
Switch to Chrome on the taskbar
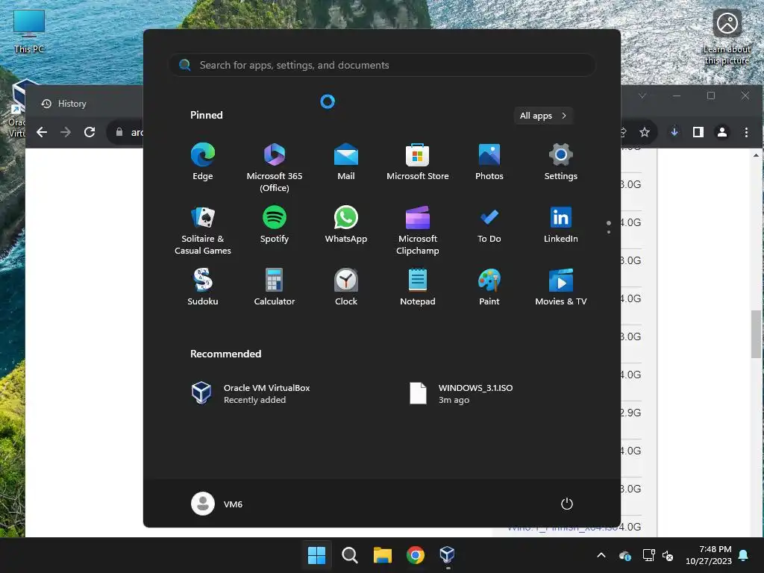[415, 555]
